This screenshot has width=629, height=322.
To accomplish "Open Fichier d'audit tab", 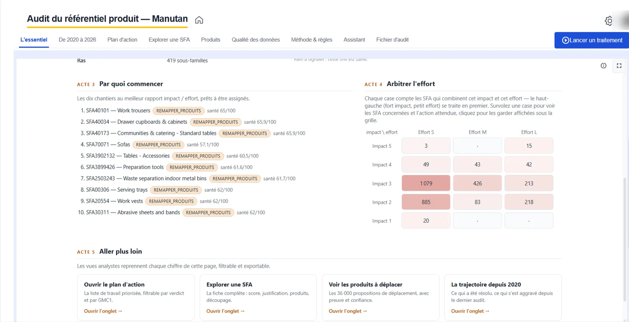I will click(x=392, y=40).
